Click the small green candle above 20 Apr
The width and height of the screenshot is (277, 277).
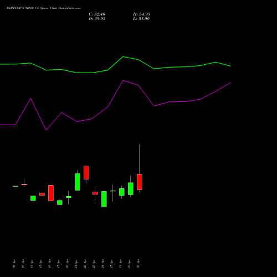[69, 197]
